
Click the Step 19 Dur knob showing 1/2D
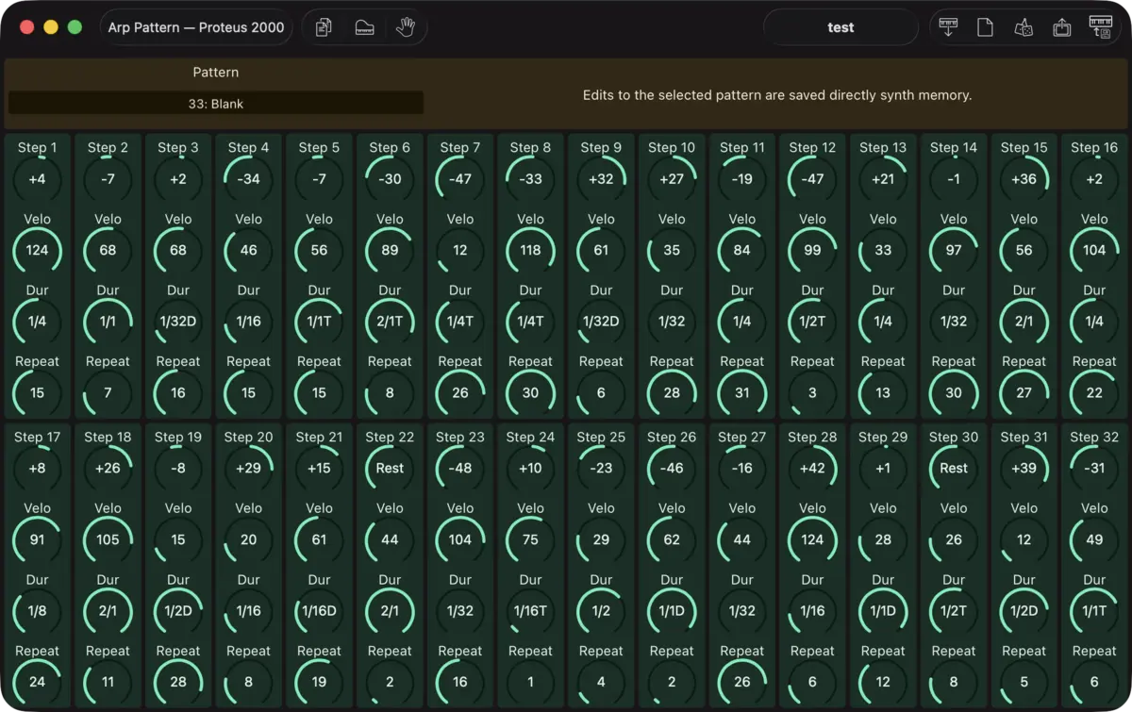click(178, 611)
